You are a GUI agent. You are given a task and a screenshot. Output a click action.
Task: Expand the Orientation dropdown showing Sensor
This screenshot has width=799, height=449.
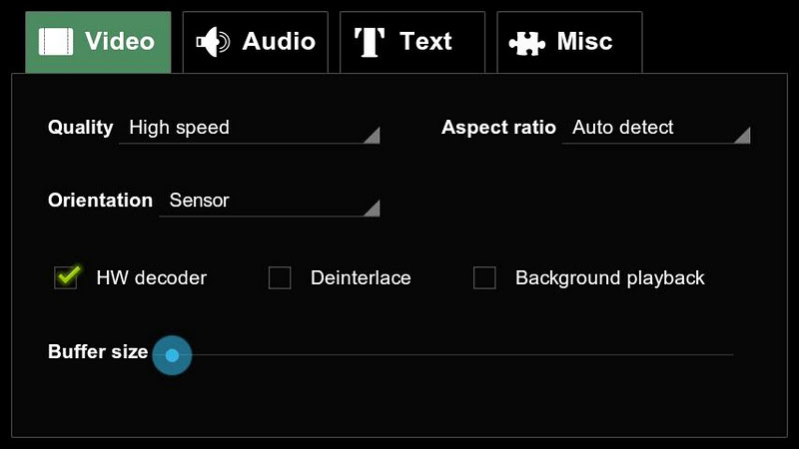click(x=269, y=201)
